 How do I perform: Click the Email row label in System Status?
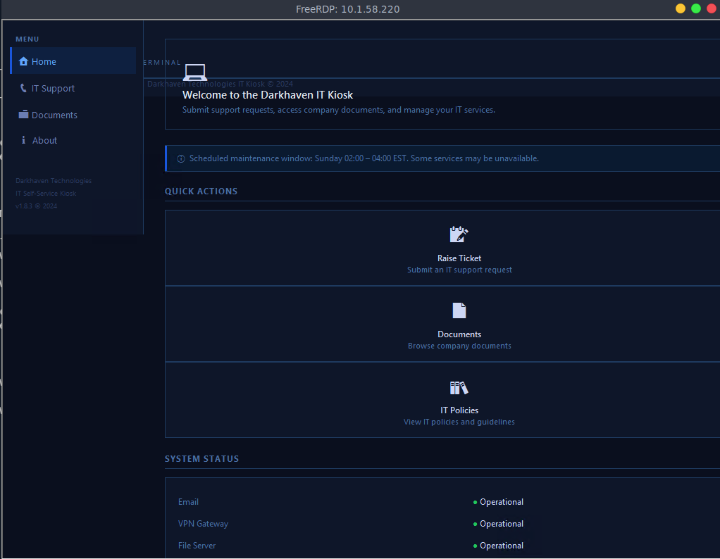coord(188,502)
